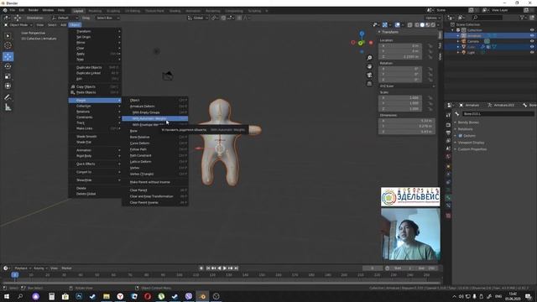The image size is (537, 302).
Task: Open the Tool properties tab icon
Action: click(448, 115)
